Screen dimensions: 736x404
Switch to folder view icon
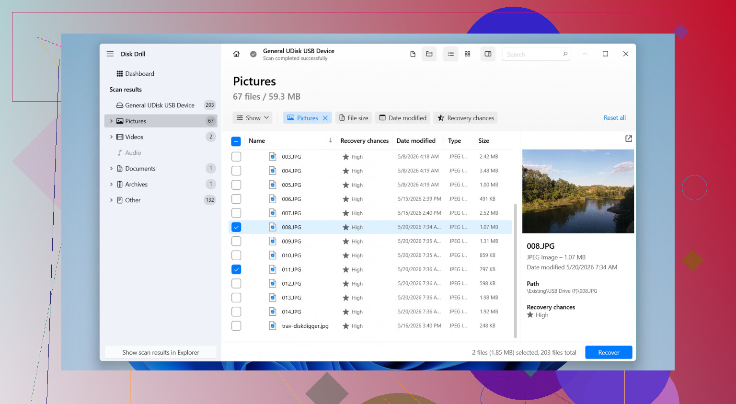429,54
